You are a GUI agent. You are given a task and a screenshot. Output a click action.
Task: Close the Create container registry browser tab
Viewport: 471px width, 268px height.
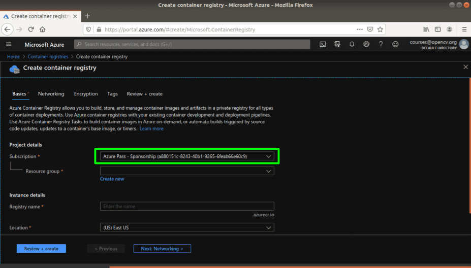coord(75,16)
